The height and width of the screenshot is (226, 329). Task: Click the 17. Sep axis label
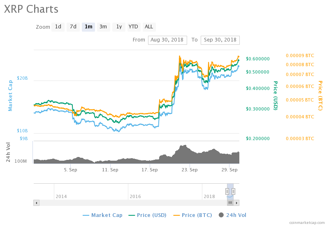(150, 170)
